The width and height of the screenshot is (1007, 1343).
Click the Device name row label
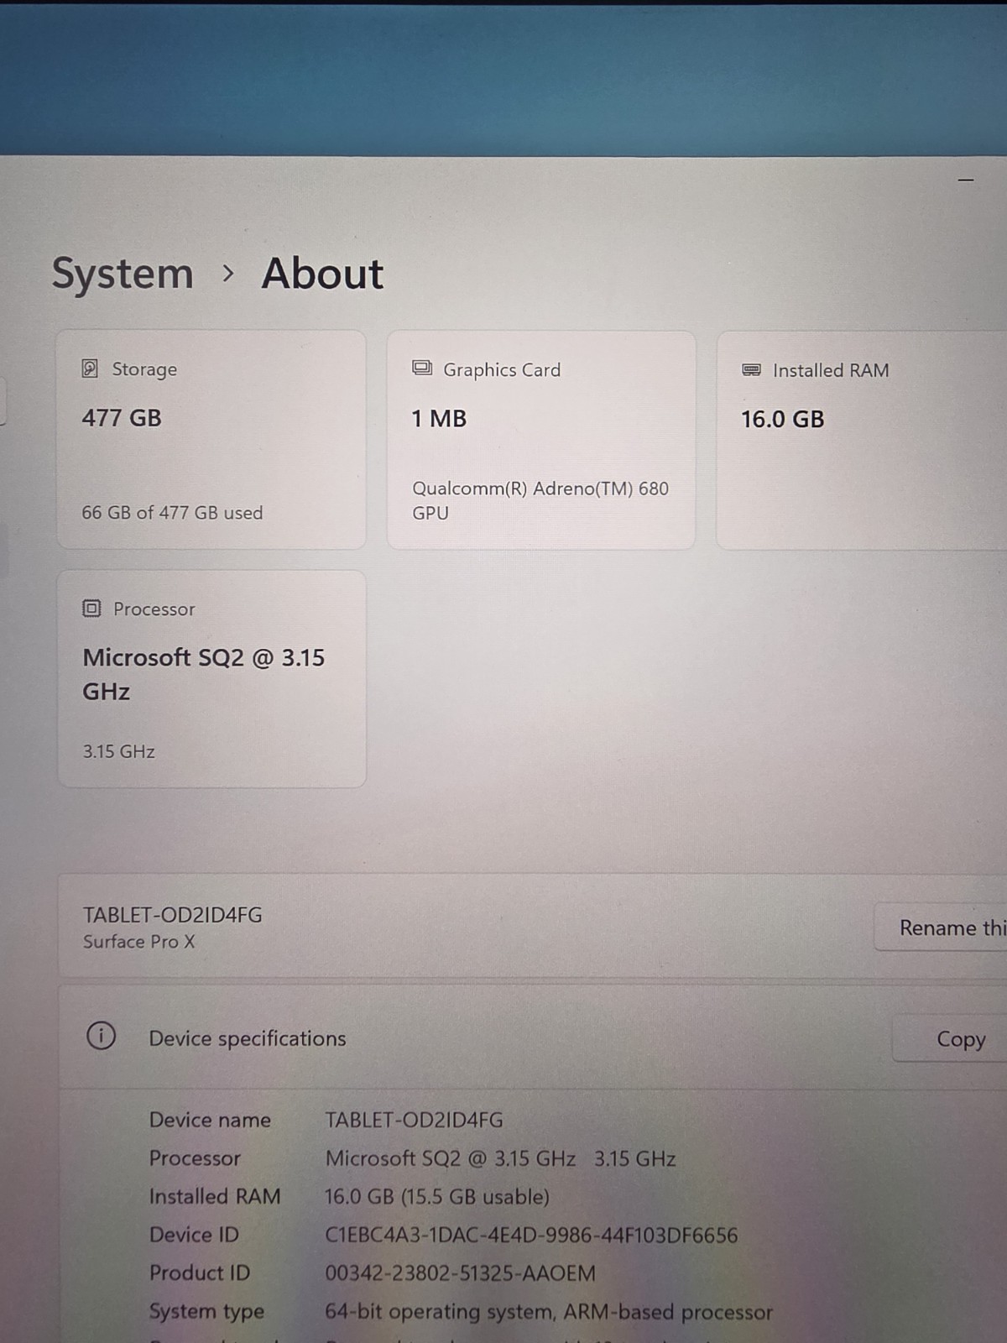click(210, 1120)
